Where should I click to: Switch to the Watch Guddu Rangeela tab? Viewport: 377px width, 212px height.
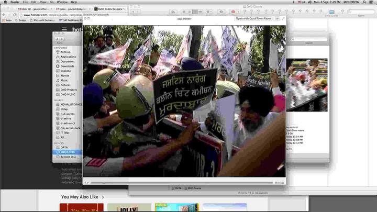(110, 9)
